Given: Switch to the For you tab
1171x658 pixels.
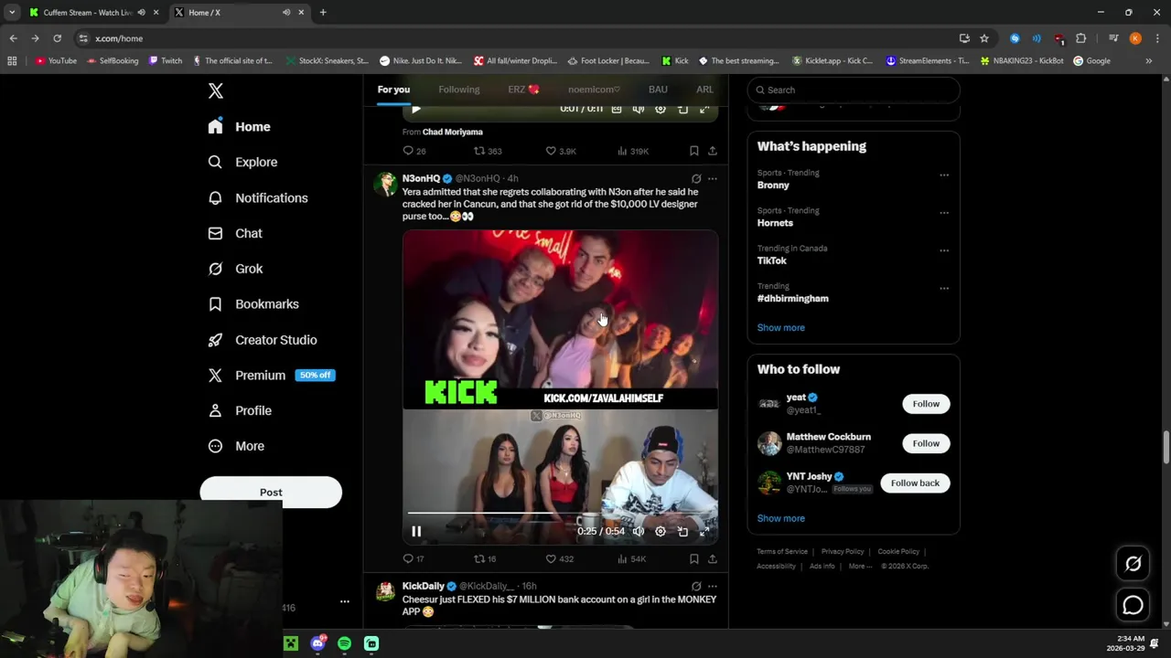Looking at the screenshot, I should point(393,90).
